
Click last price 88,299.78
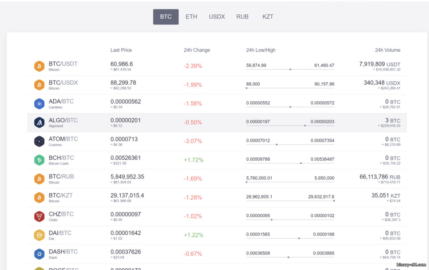coord(123,83)
